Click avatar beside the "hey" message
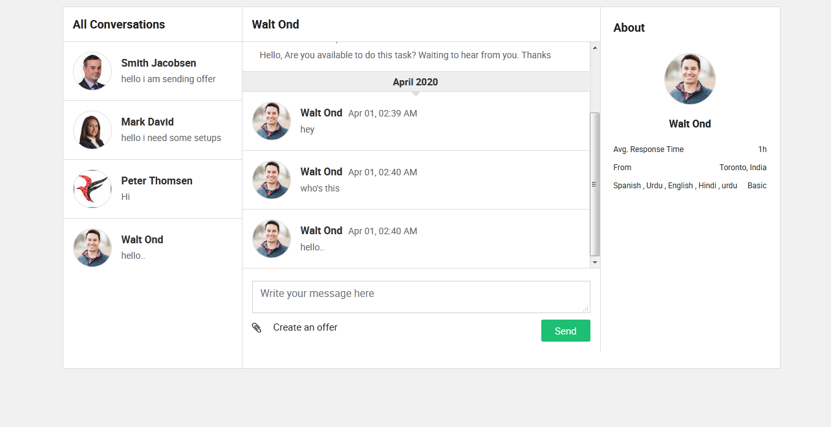The height and width of the screenshot is (427, 831). (272, 121)
